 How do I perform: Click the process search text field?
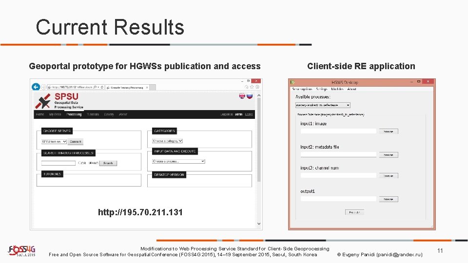[x=58, y=163]
